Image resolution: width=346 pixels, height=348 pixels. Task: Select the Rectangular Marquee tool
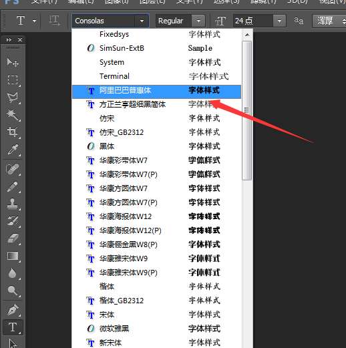[13, 79]
